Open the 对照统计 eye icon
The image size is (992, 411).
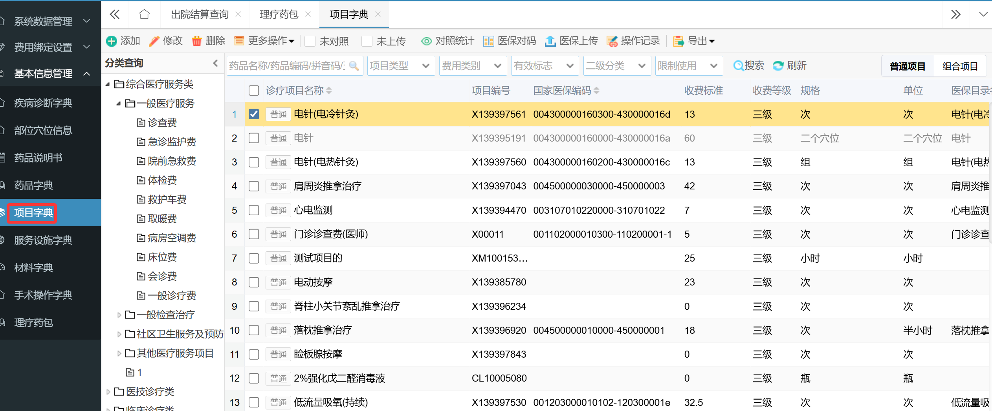pos(426,41)
